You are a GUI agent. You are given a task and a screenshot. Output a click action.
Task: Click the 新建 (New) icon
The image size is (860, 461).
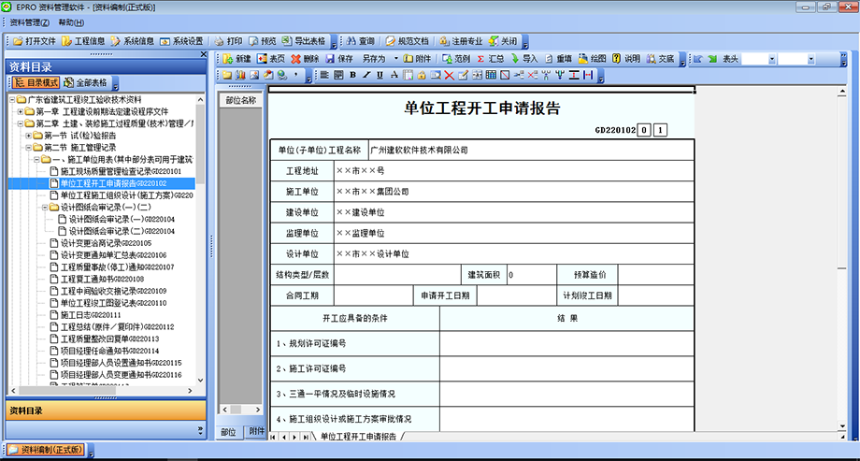pyautogui.click(x=235, y=58)
